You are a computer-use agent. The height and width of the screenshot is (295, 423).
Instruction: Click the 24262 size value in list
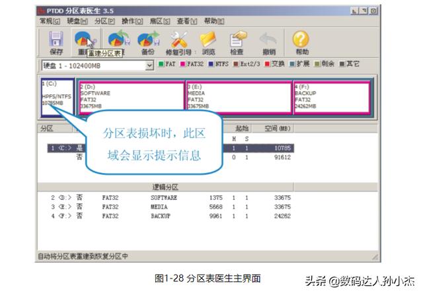(282, 216)
